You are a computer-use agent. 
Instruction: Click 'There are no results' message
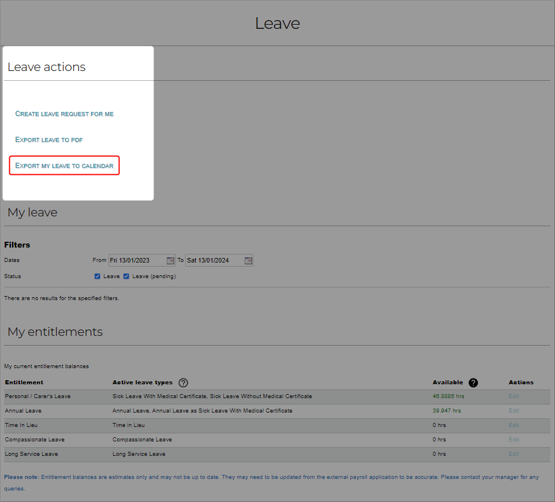click(x=62, y=298)
